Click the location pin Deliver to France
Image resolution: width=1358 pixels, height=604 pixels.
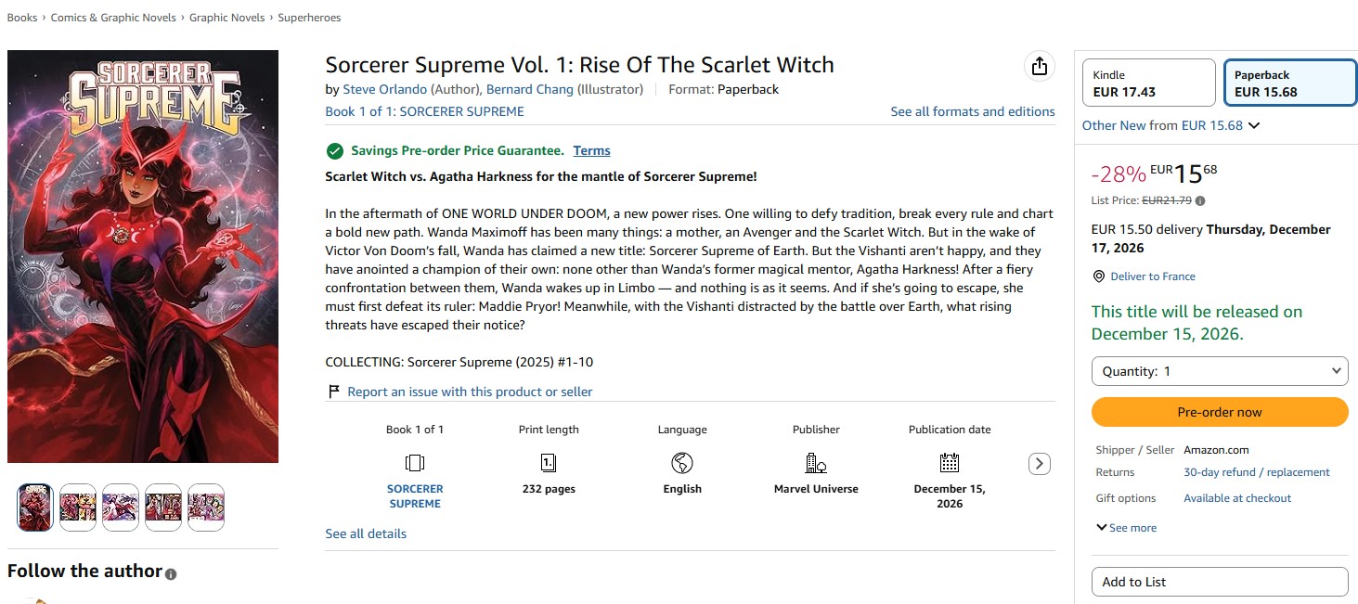point(1099,276)
